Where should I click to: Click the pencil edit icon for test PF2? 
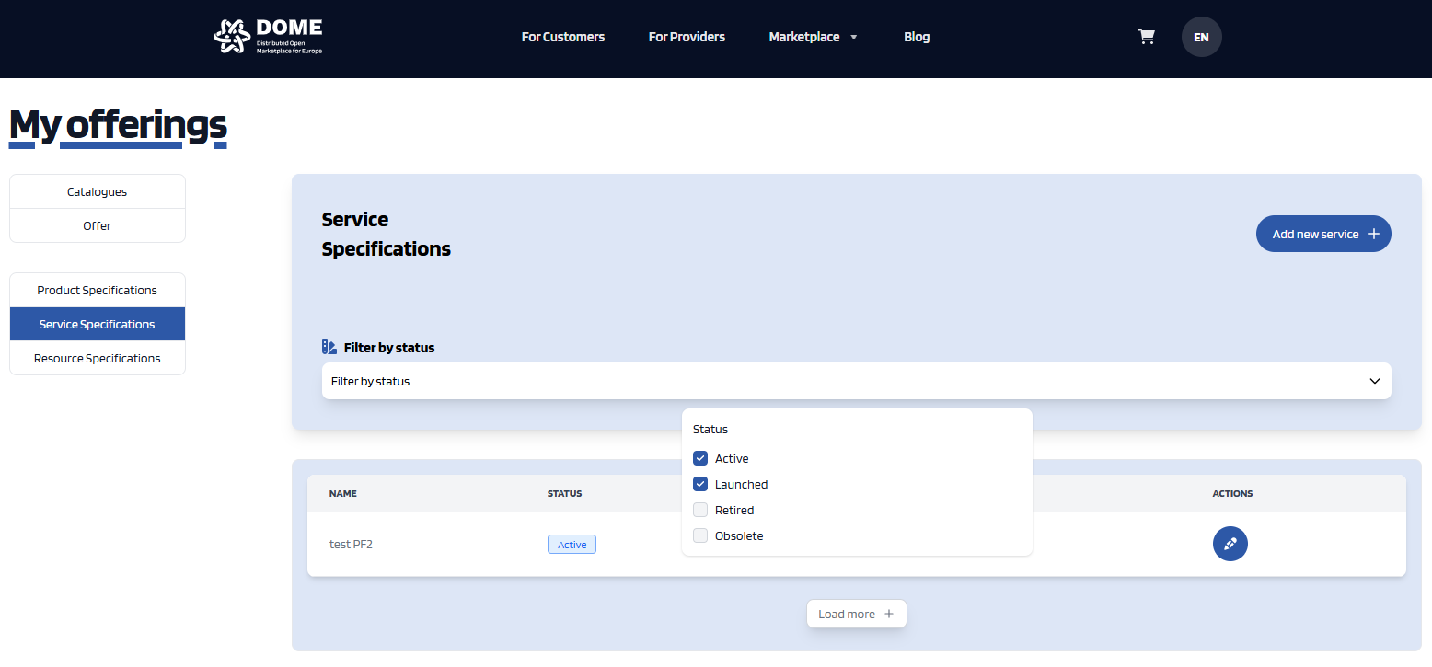point(1230,544)
